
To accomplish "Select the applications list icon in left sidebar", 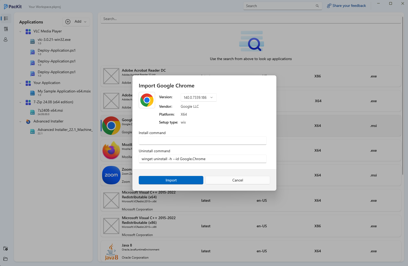I will point(6,18).
